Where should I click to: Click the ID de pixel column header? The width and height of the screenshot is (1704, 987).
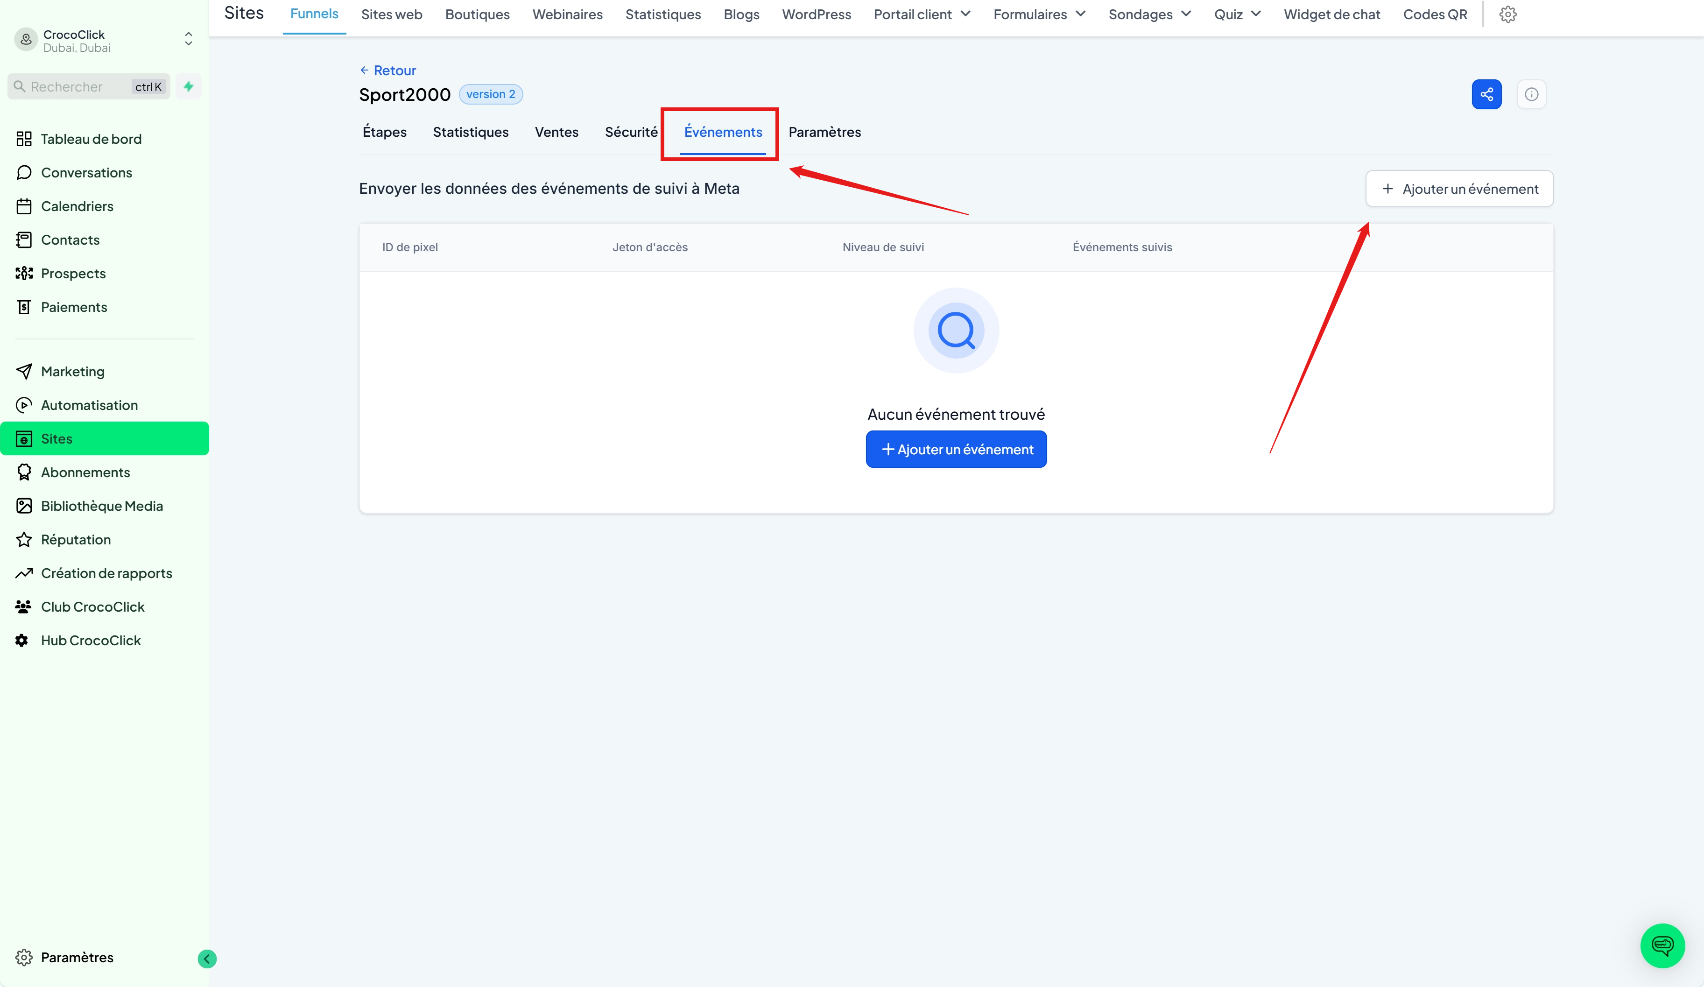coord(410,247)
